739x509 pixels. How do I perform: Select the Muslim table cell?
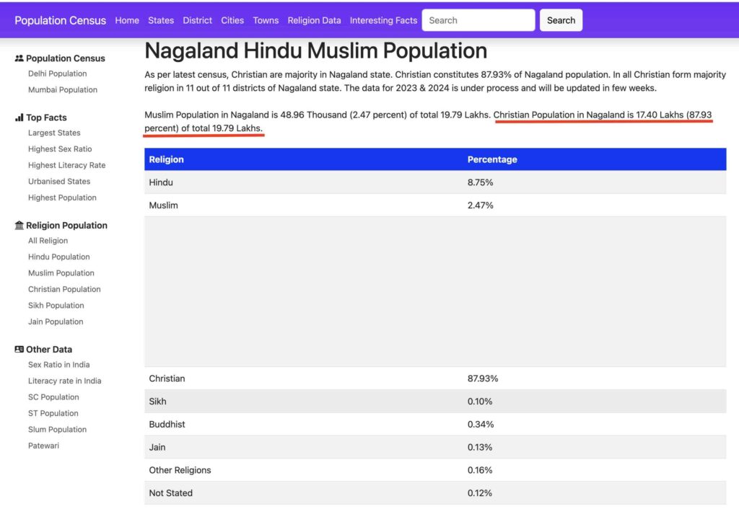pyautogui.click(x=164, y=205)
